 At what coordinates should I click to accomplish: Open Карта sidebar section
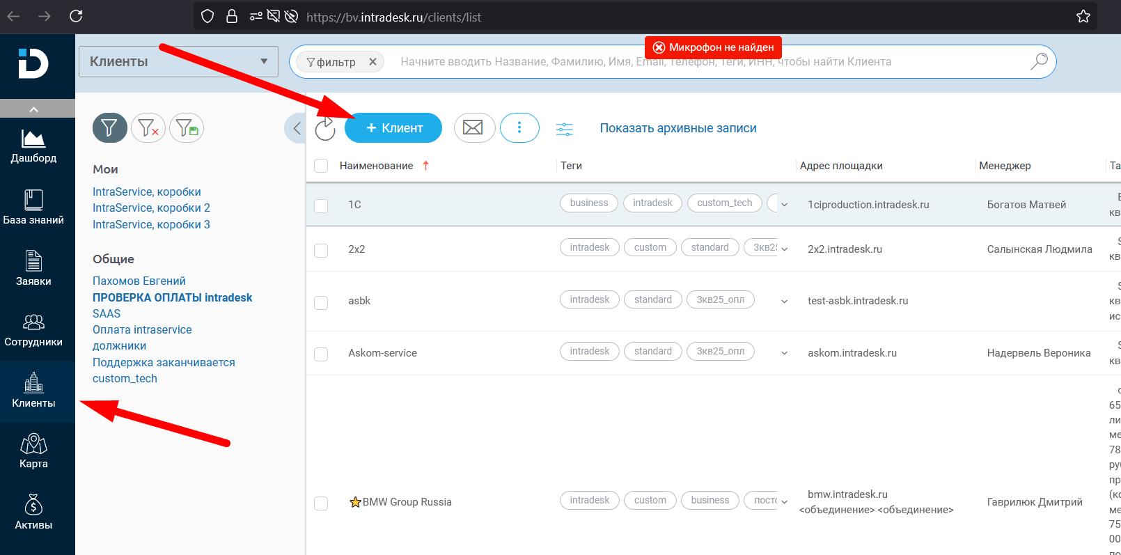point(33,451)
